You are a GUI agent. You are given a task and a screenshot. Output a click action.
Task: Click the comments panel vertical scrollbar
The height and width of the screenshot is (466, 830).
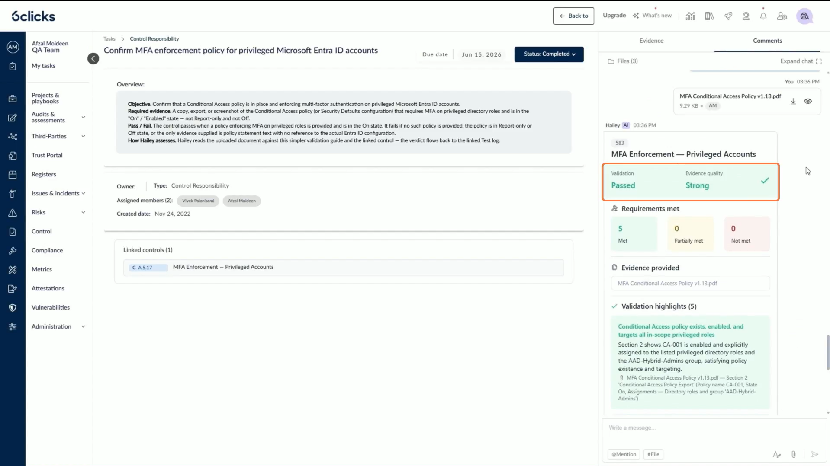828,352
